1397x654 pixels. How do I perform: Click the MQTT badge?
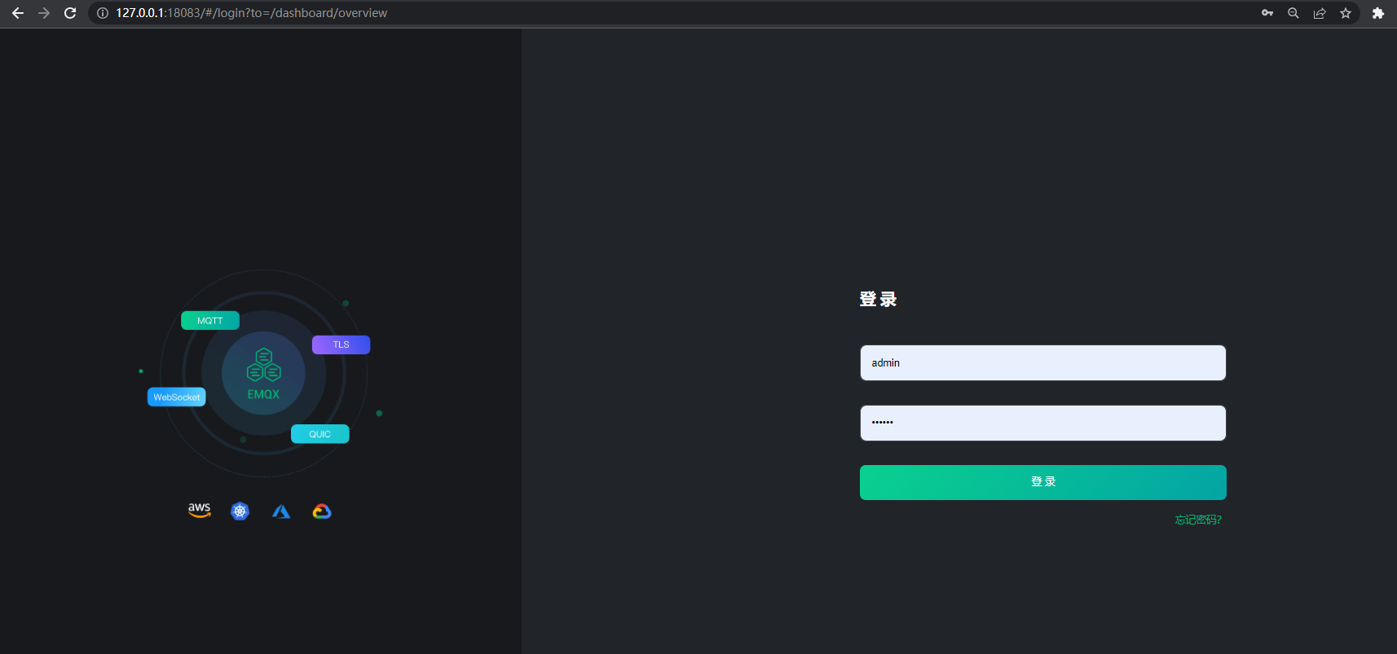[210, 321]
